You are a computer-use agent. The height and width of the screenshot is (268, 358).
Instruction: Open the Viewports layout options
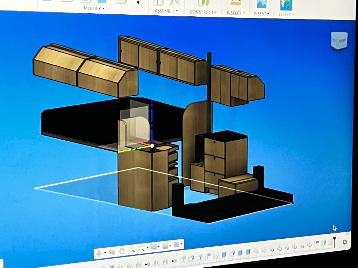(x=177, y=245)
